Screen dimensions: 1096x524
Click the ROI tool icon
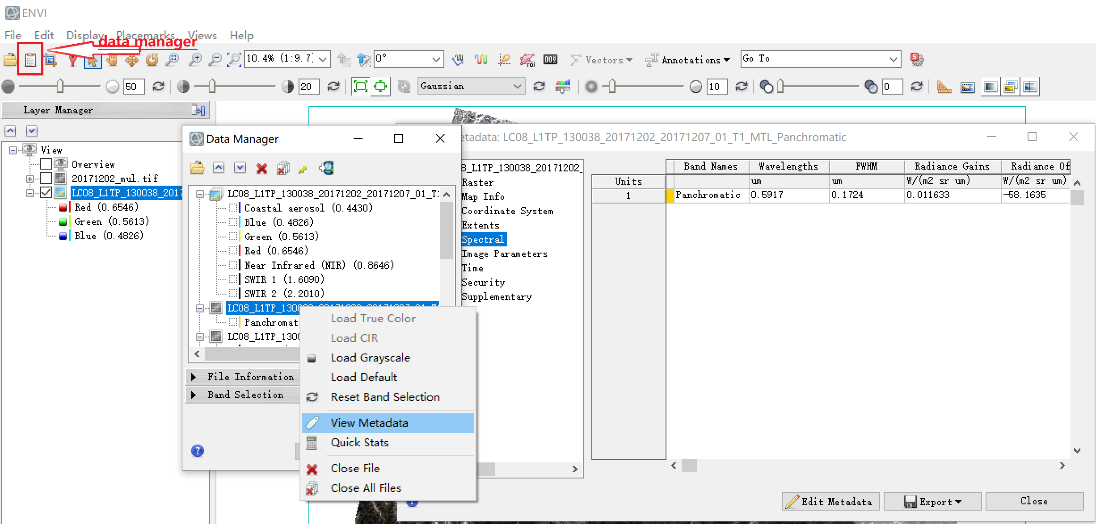click(527, 59)
